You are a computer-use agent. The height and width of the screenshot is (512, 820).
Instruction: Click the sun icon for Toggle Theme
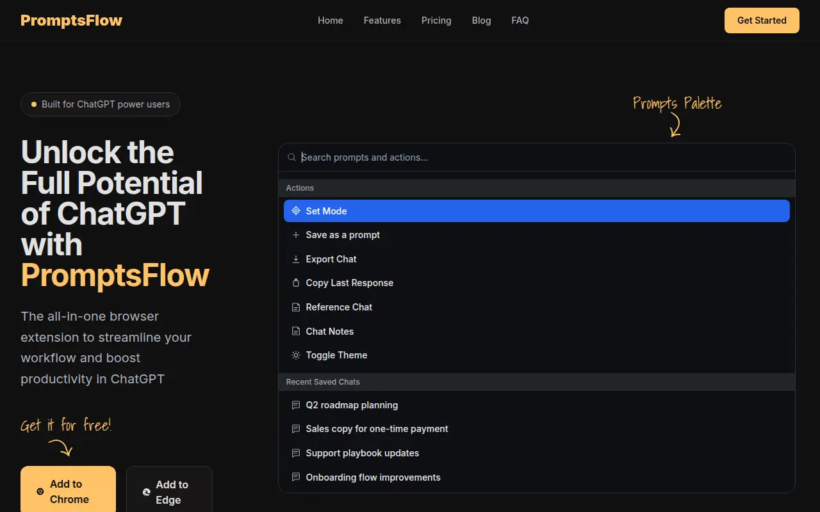coord(296,355)
